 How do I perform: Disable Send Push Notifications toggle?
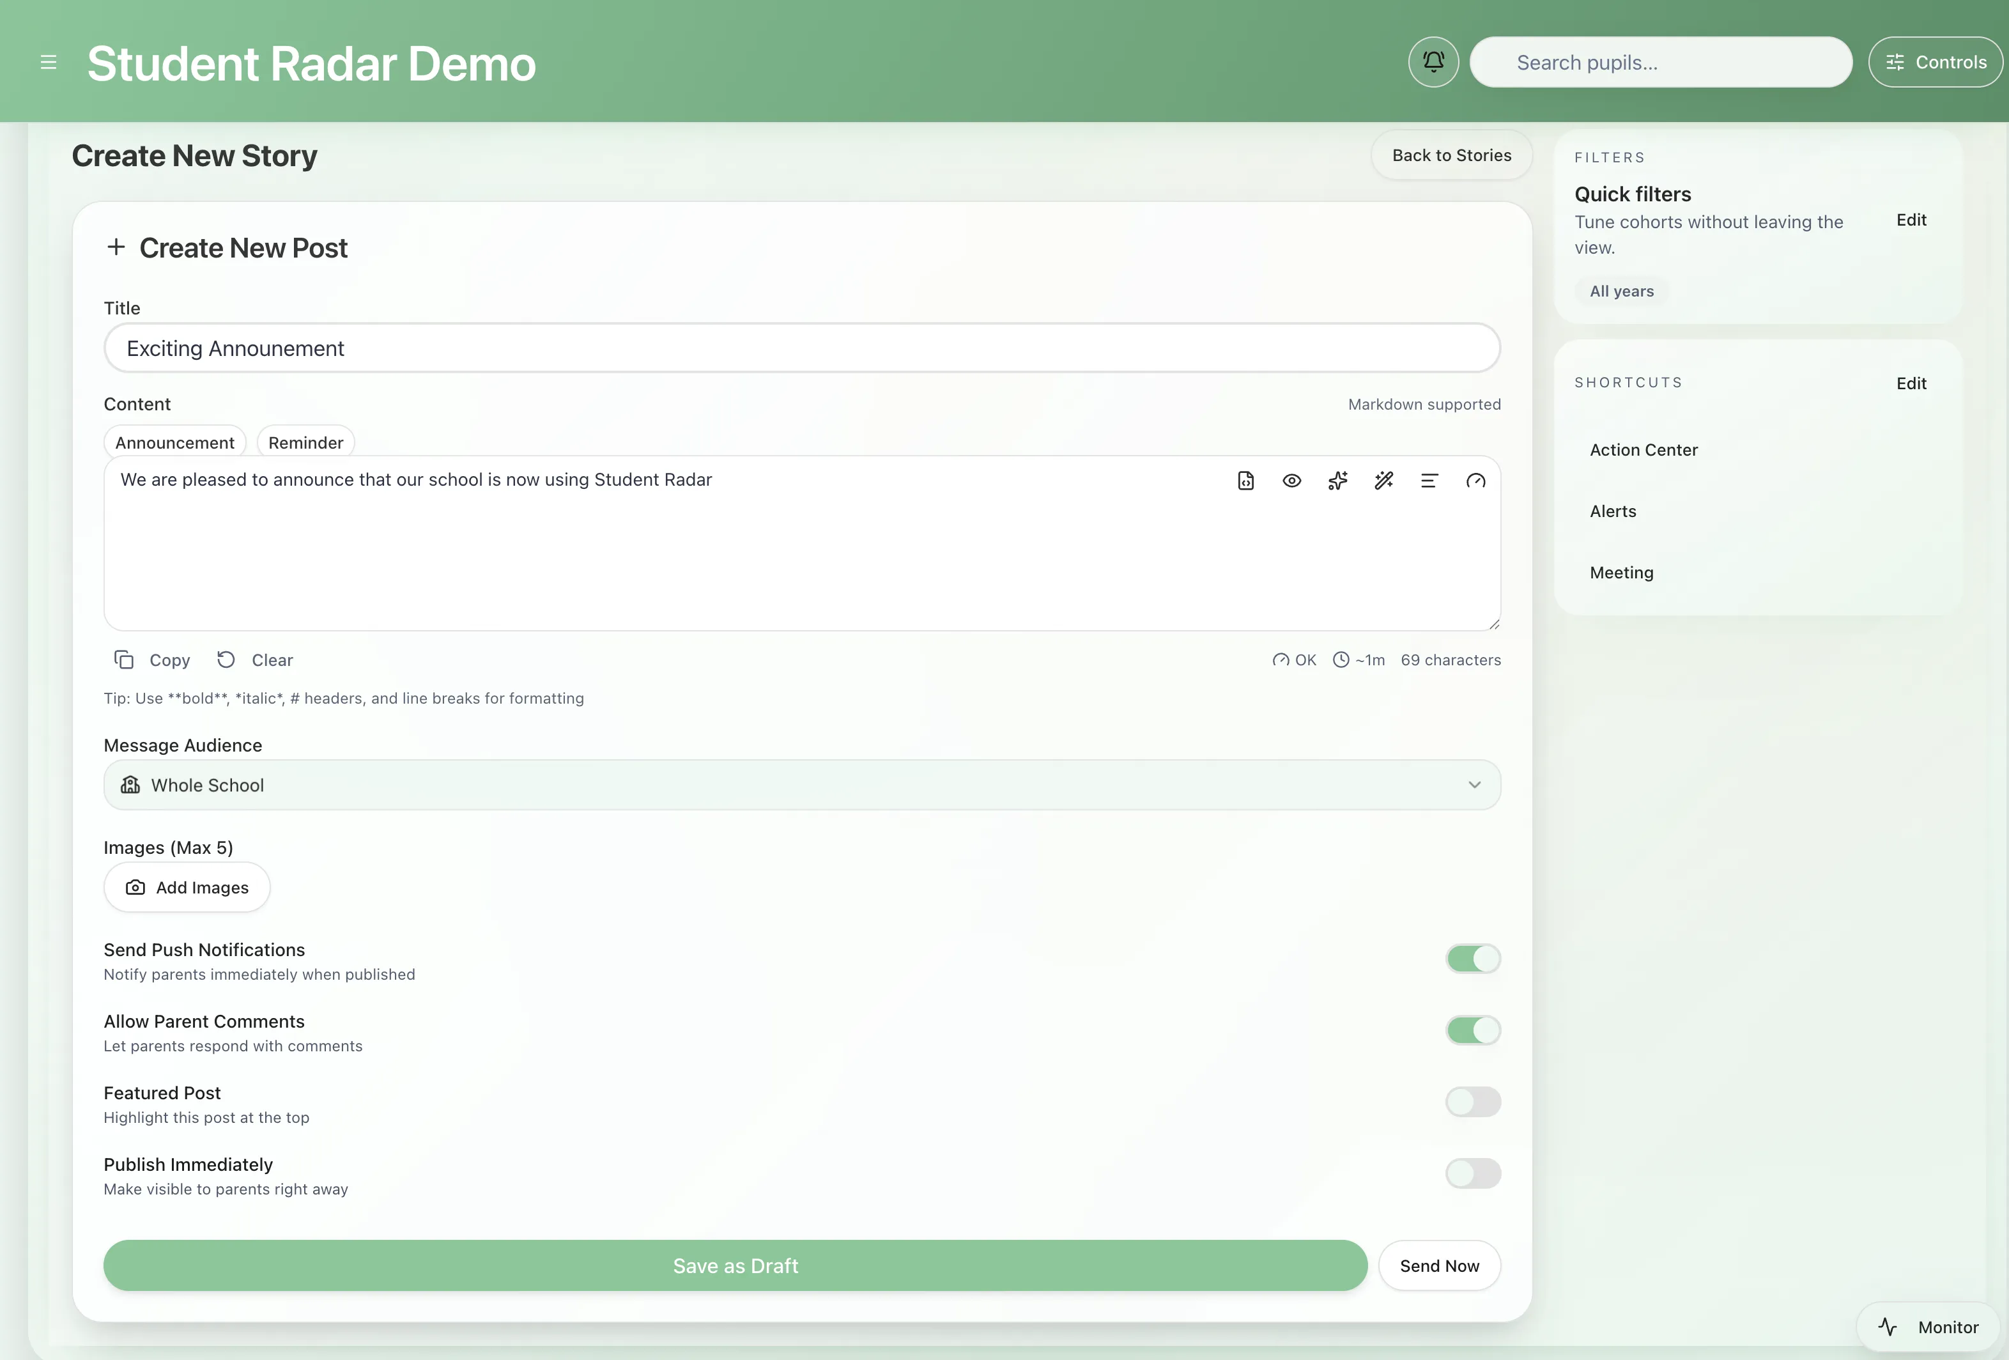click(x=1473, y=958)
